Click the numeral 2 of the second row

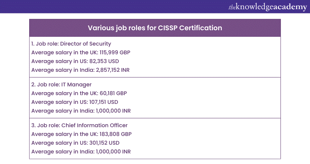(33, 85)
